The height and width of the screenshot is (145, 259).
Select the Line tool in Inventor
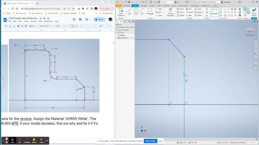pyautogui.click(x=129, y=11)
